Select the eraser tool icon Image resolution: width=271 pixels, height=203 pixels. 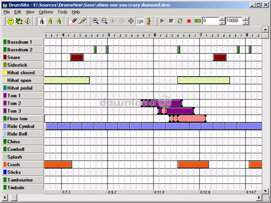click(74, 21)
